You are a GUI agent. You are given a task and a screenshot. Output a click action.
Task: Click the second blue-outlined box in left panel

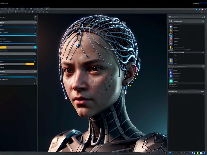coord(18,40)
